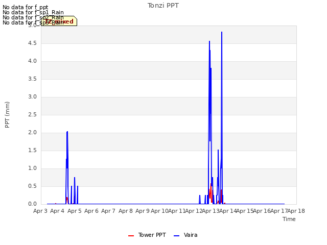Click the Apr 7 x-axis date label

(108, 211)
